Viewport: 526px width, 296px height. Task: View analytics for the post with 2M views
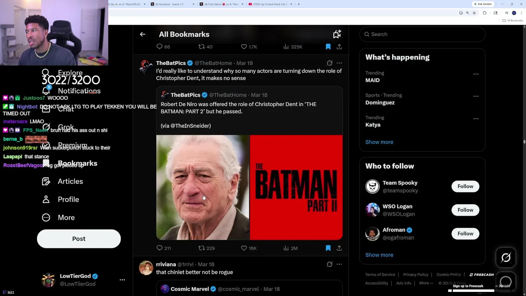pyautogui.click(x=291, y=248)
